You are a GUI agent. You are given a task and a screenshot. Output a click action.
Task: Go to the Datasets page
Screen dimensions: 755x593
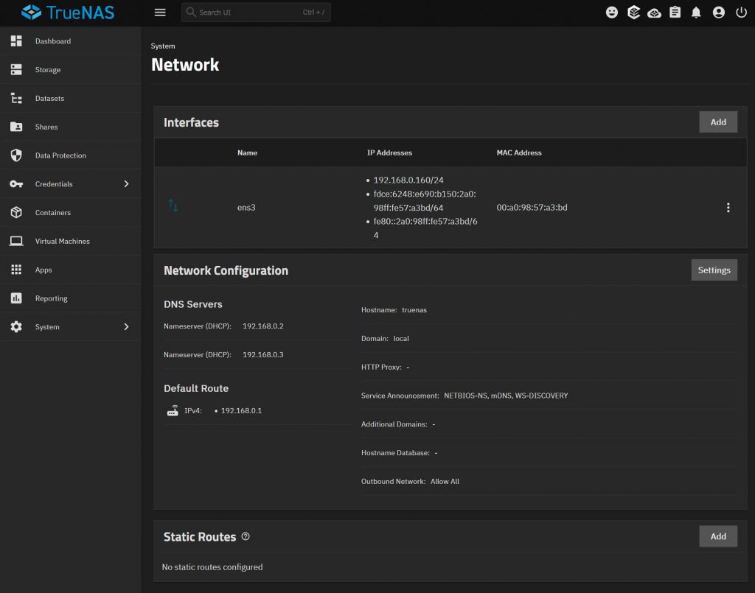[70, 98]
